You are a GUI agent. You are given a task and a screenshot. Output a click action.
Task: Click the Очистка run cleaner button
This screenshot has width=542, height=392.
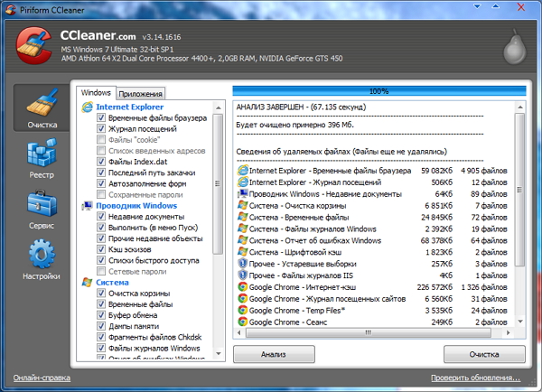coord(484,354)
